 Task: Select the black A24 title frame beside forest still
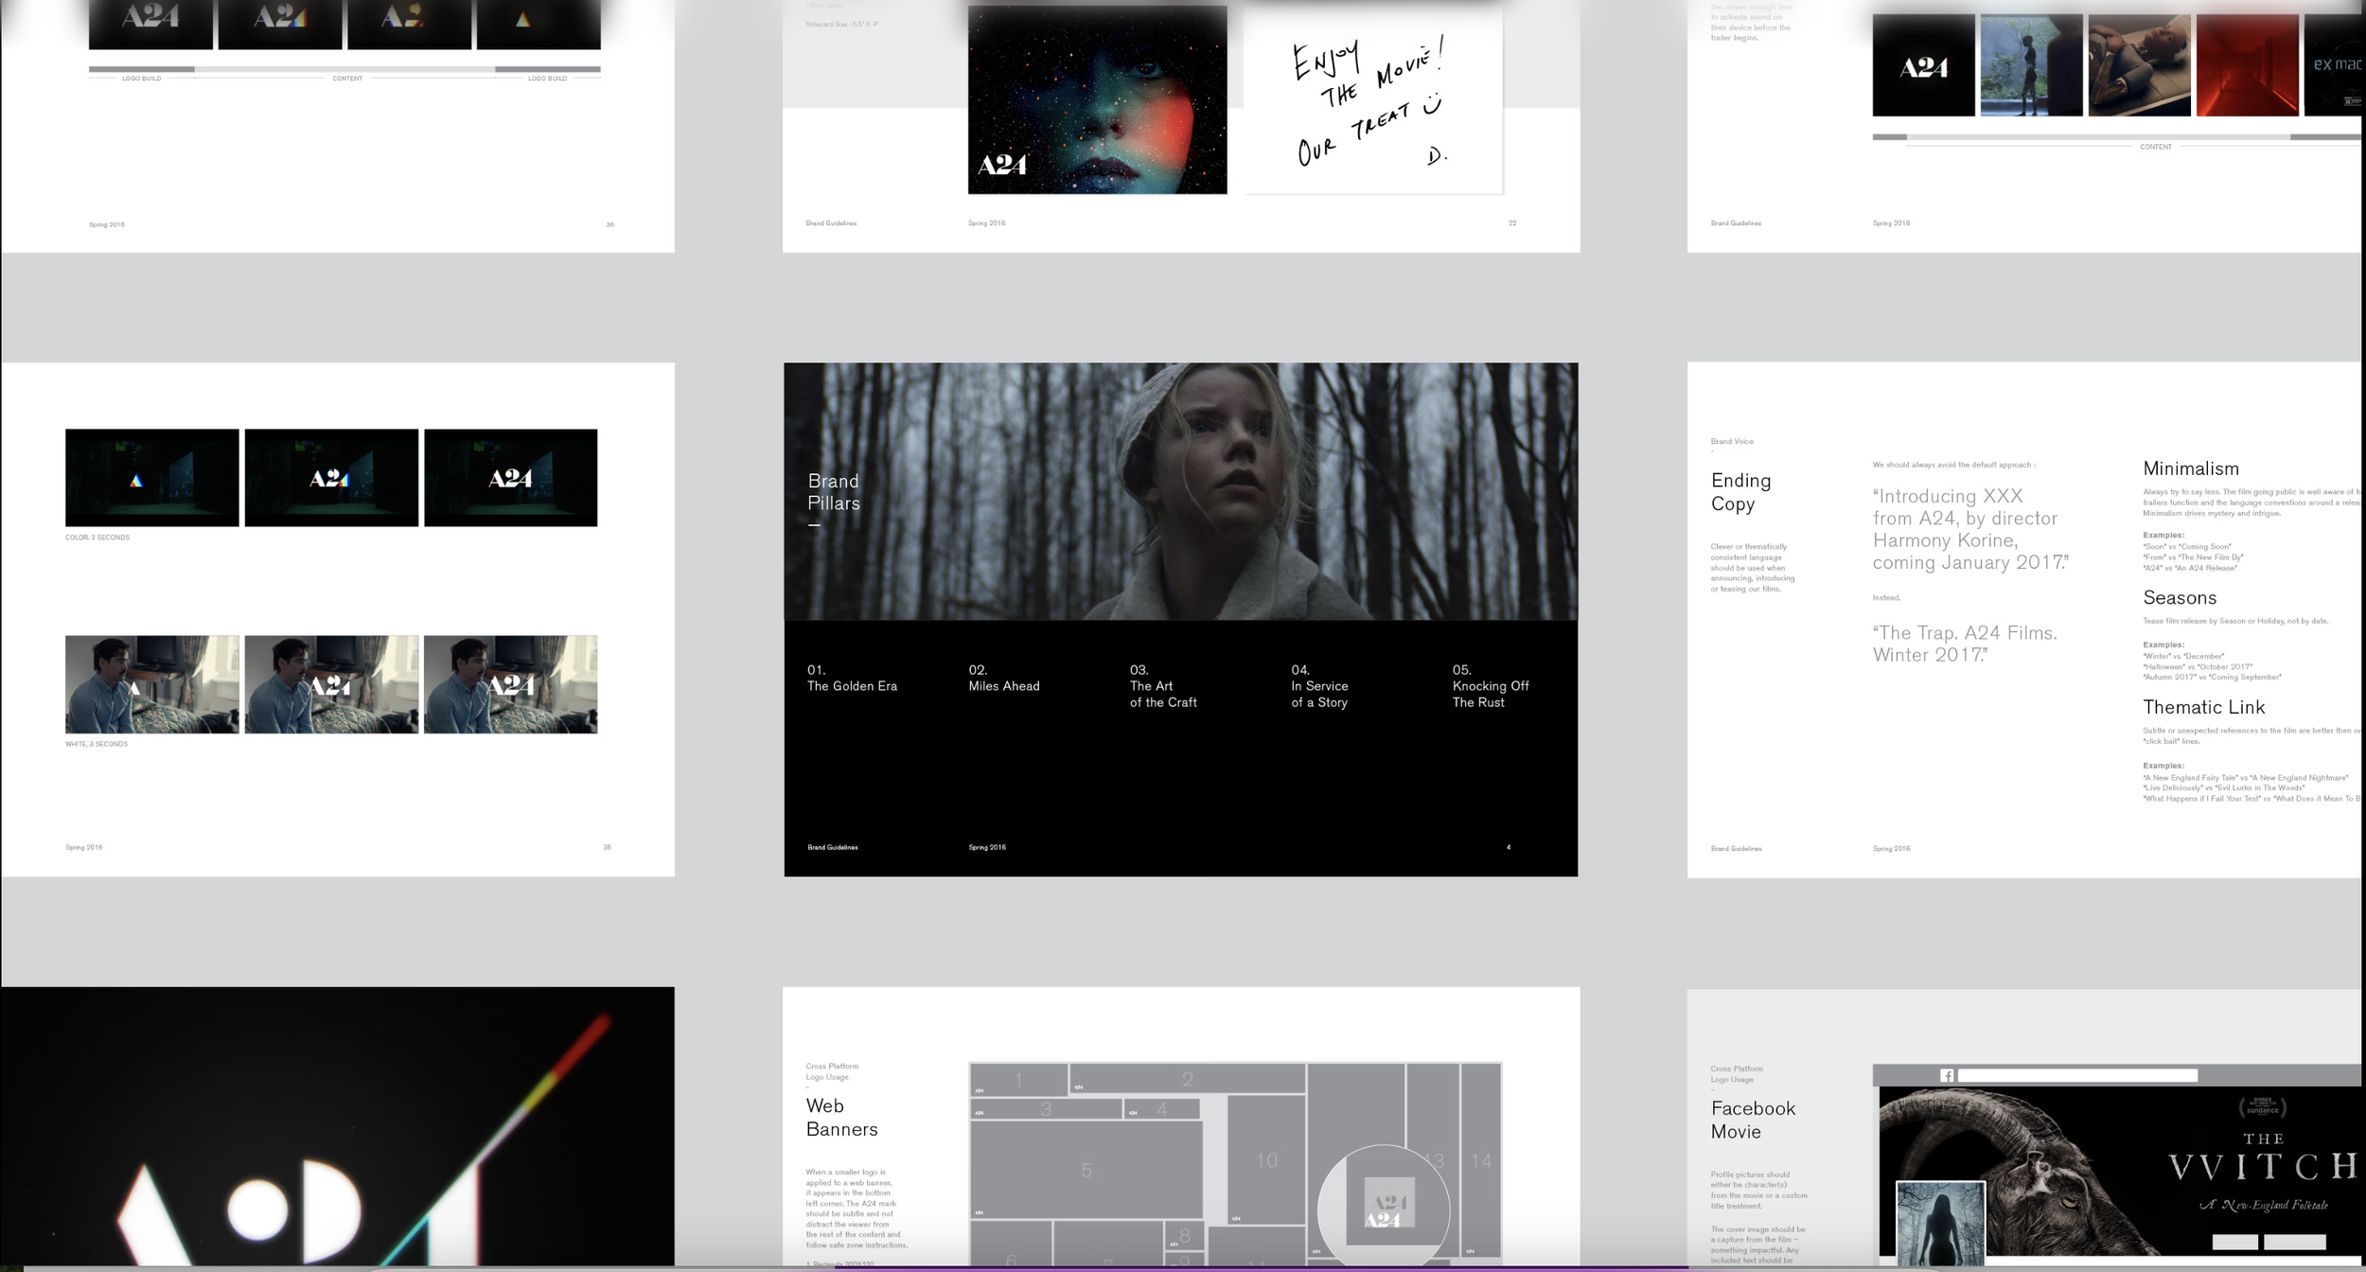[1923, 65]
